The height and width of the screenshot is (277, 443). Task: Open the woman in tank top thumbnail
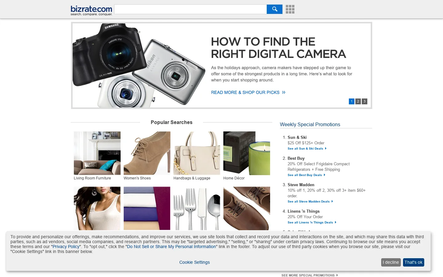click(x=97, y=208)
